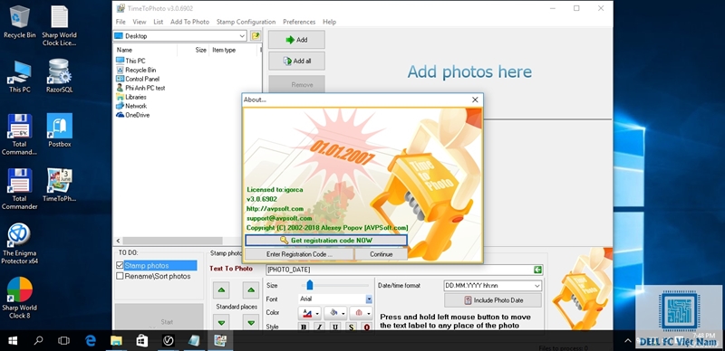
Task: Open Recycle Bin desktop icon
Action: click(x=19, y=22)
